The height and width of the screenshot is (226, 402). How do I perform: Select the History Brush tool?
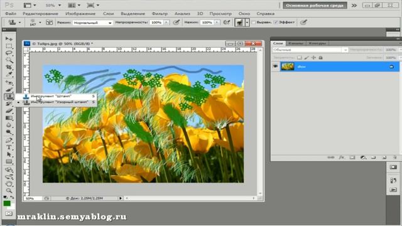pyautogui.click(x=9, y=104)
